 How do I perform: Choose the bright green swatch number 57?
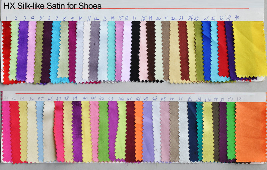tap(231, 130)
